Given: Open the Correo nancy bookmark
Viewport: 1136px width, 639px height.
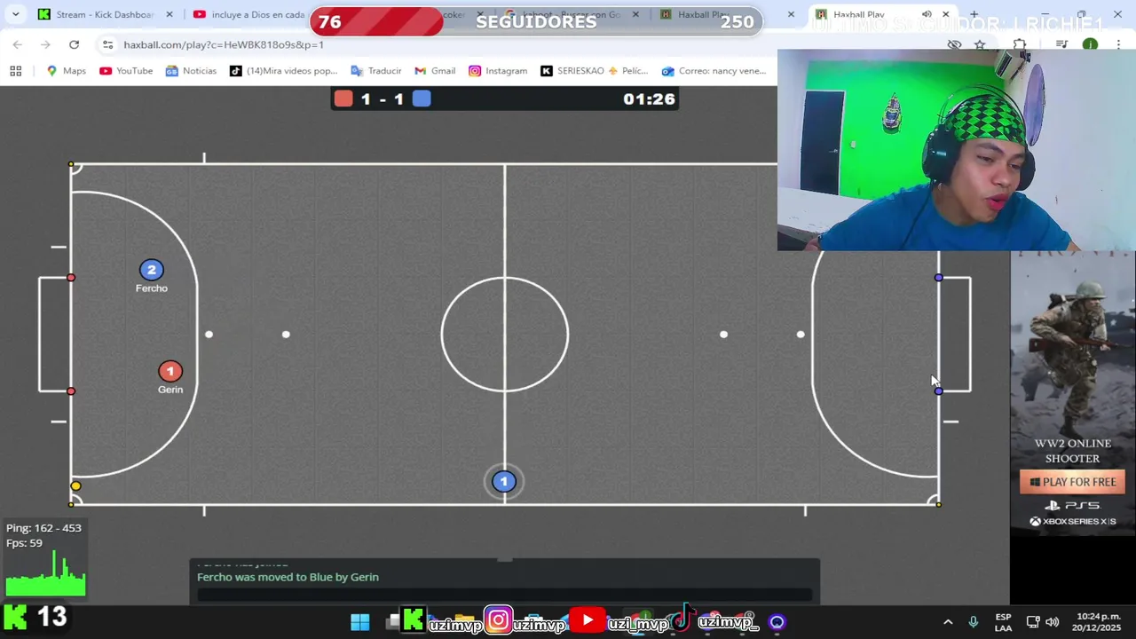Looking at the screenshot, I should pos(714,71).
